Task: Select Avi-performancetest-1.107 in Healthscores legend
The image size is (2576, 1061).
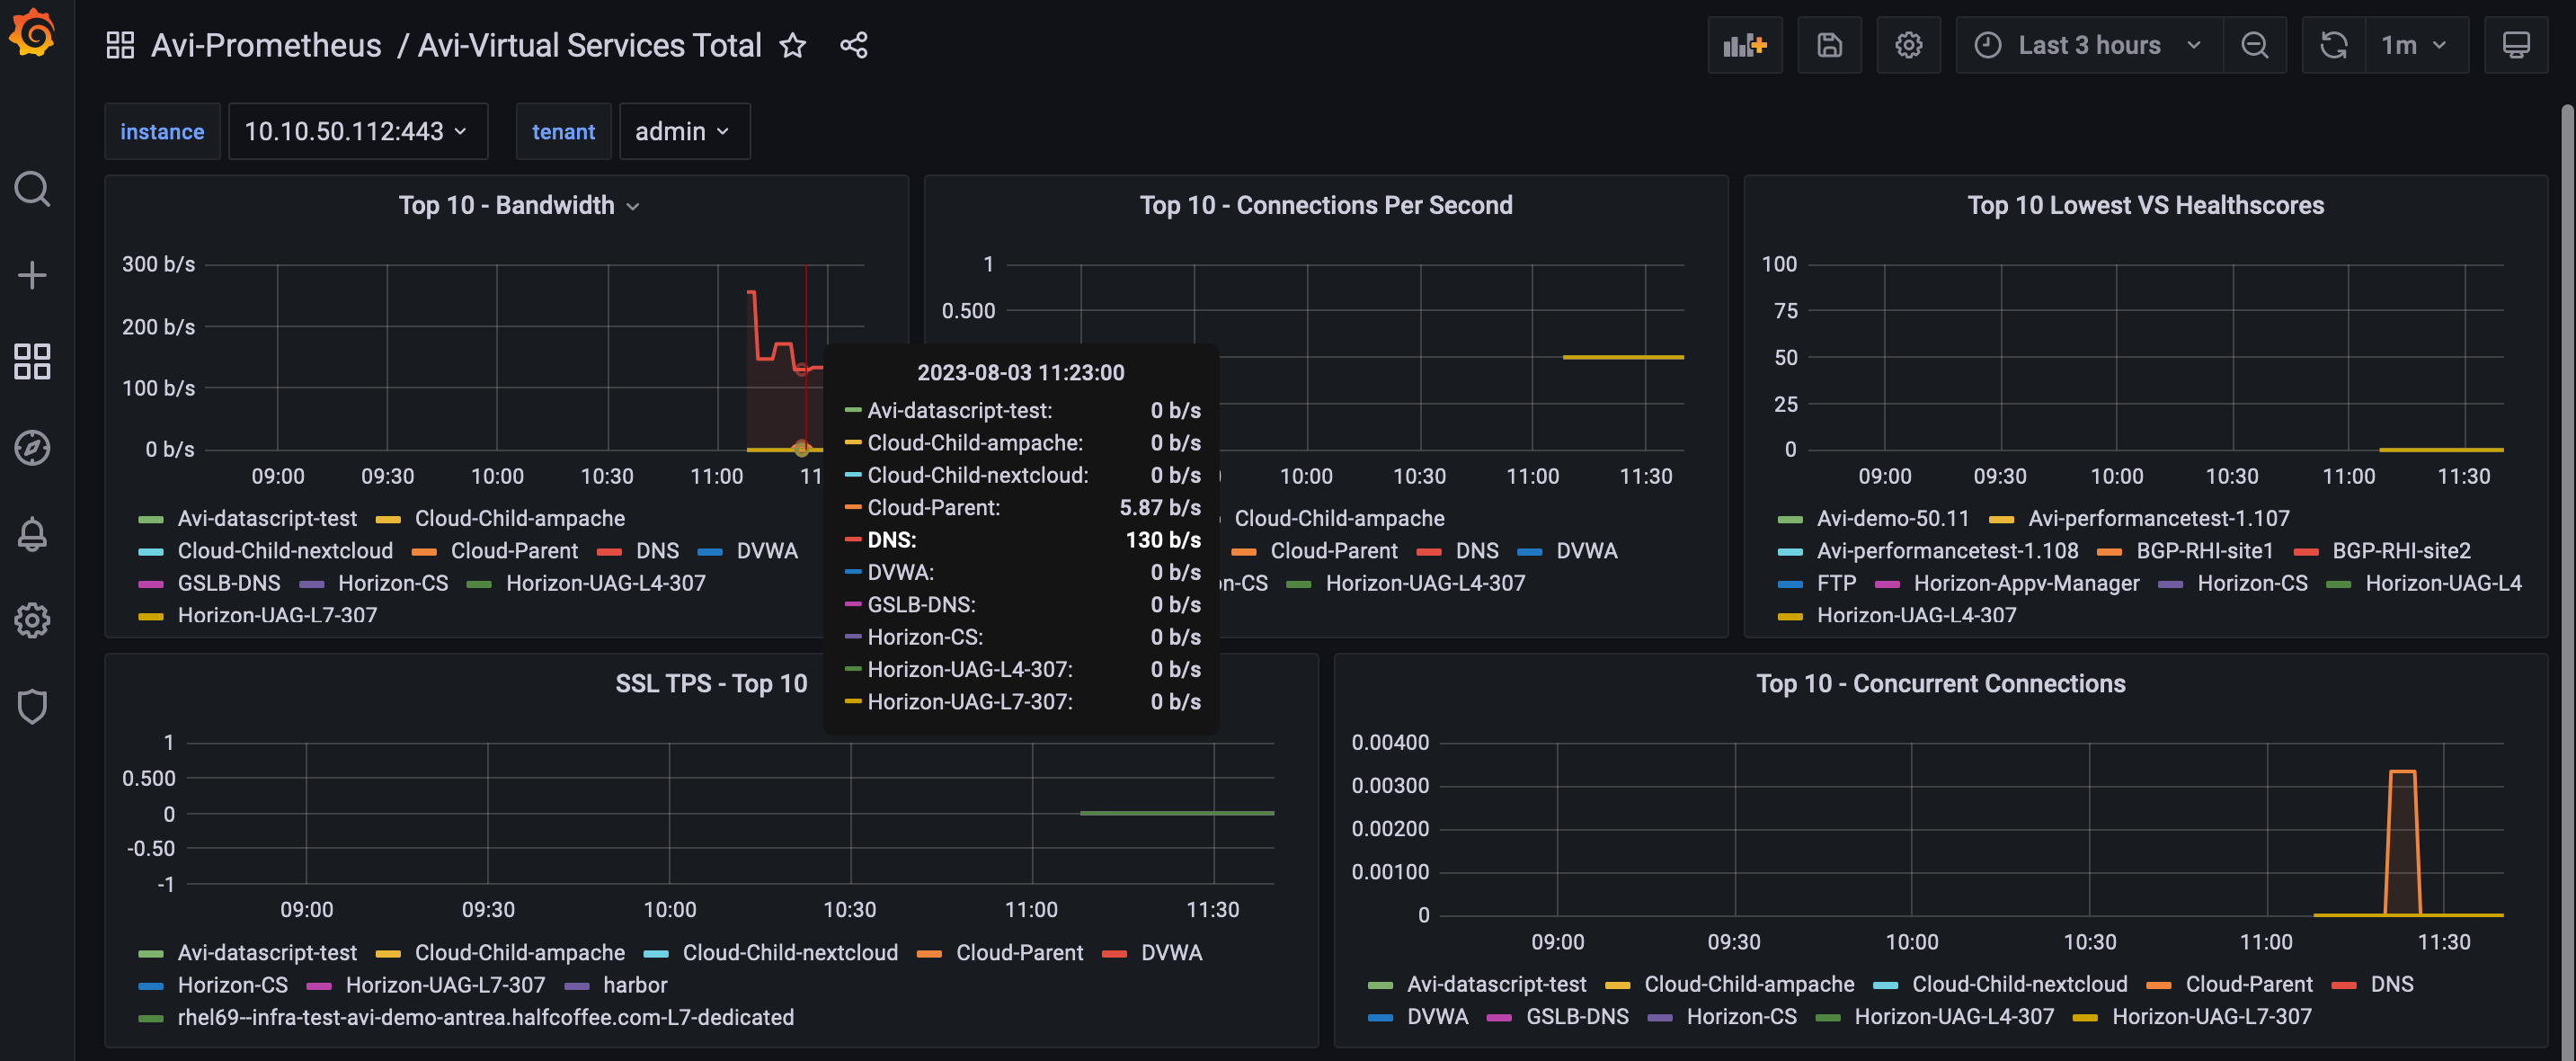Action: coord(2158,518)
